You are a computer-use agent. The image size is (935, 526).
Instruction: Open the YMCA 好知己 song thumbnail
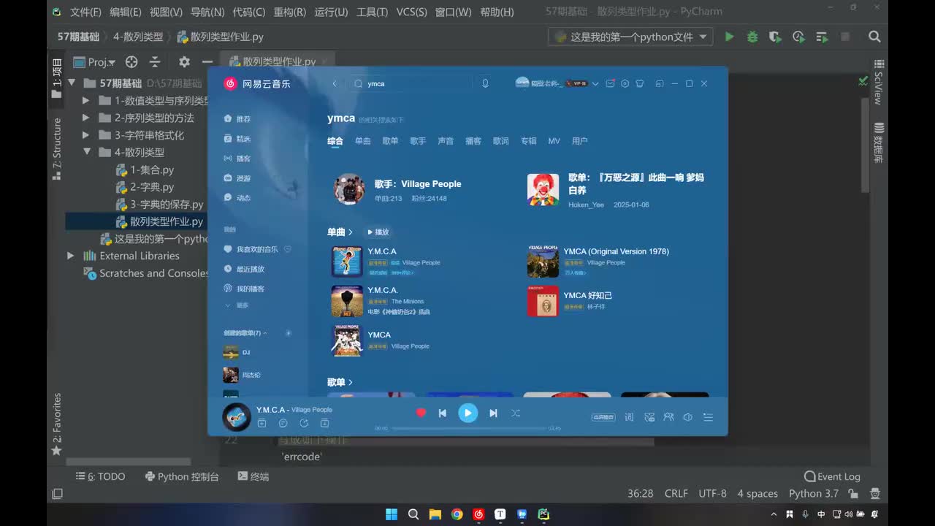pos(543,302)
